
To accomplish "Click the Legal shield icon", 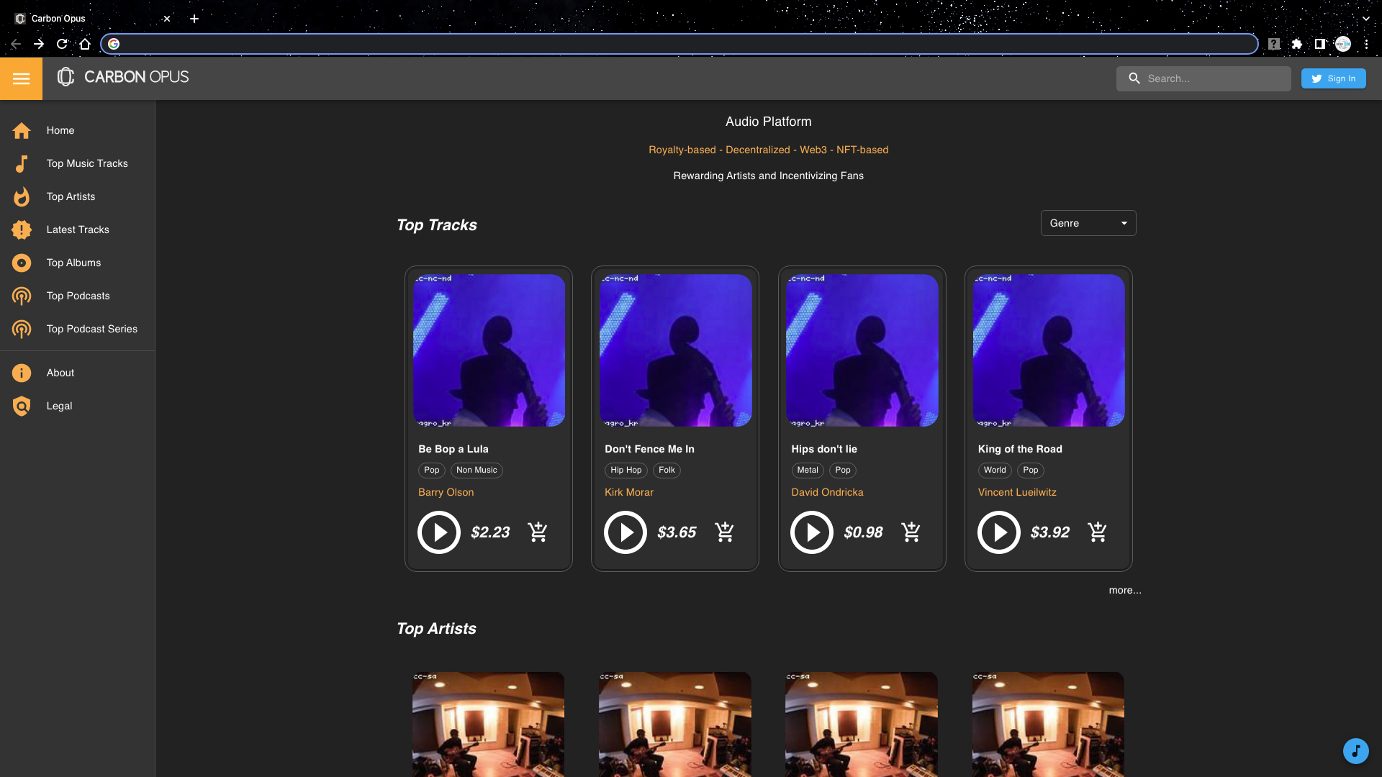I will click(22, 406).
